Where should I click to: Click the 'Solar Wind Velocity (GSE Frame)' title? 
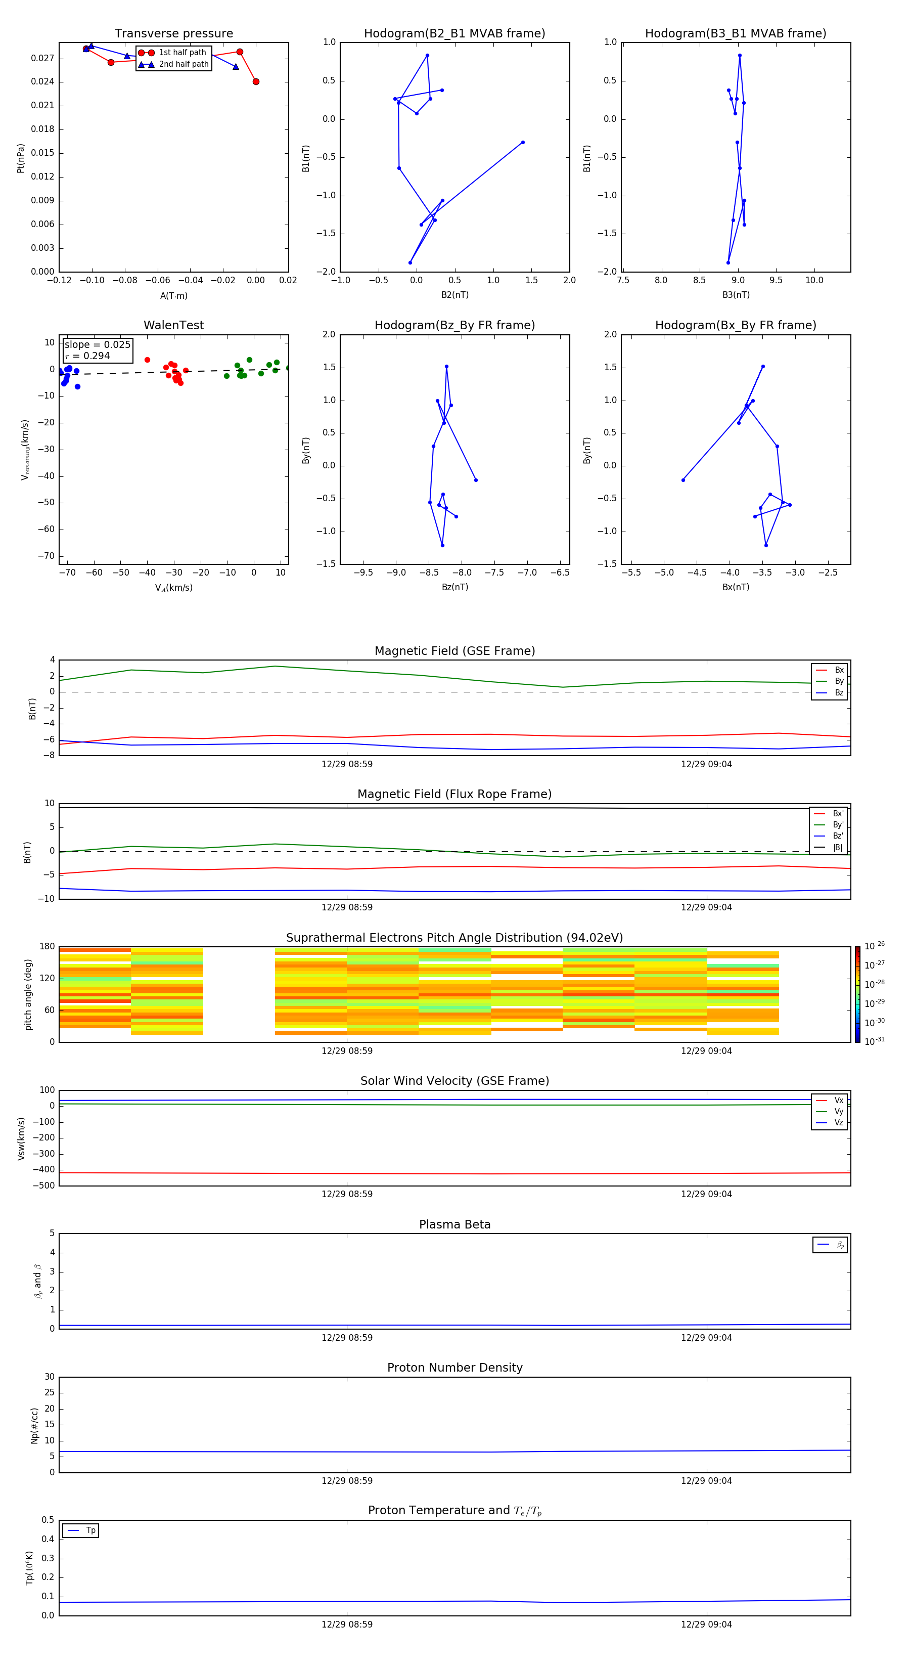pos(454,1081)
